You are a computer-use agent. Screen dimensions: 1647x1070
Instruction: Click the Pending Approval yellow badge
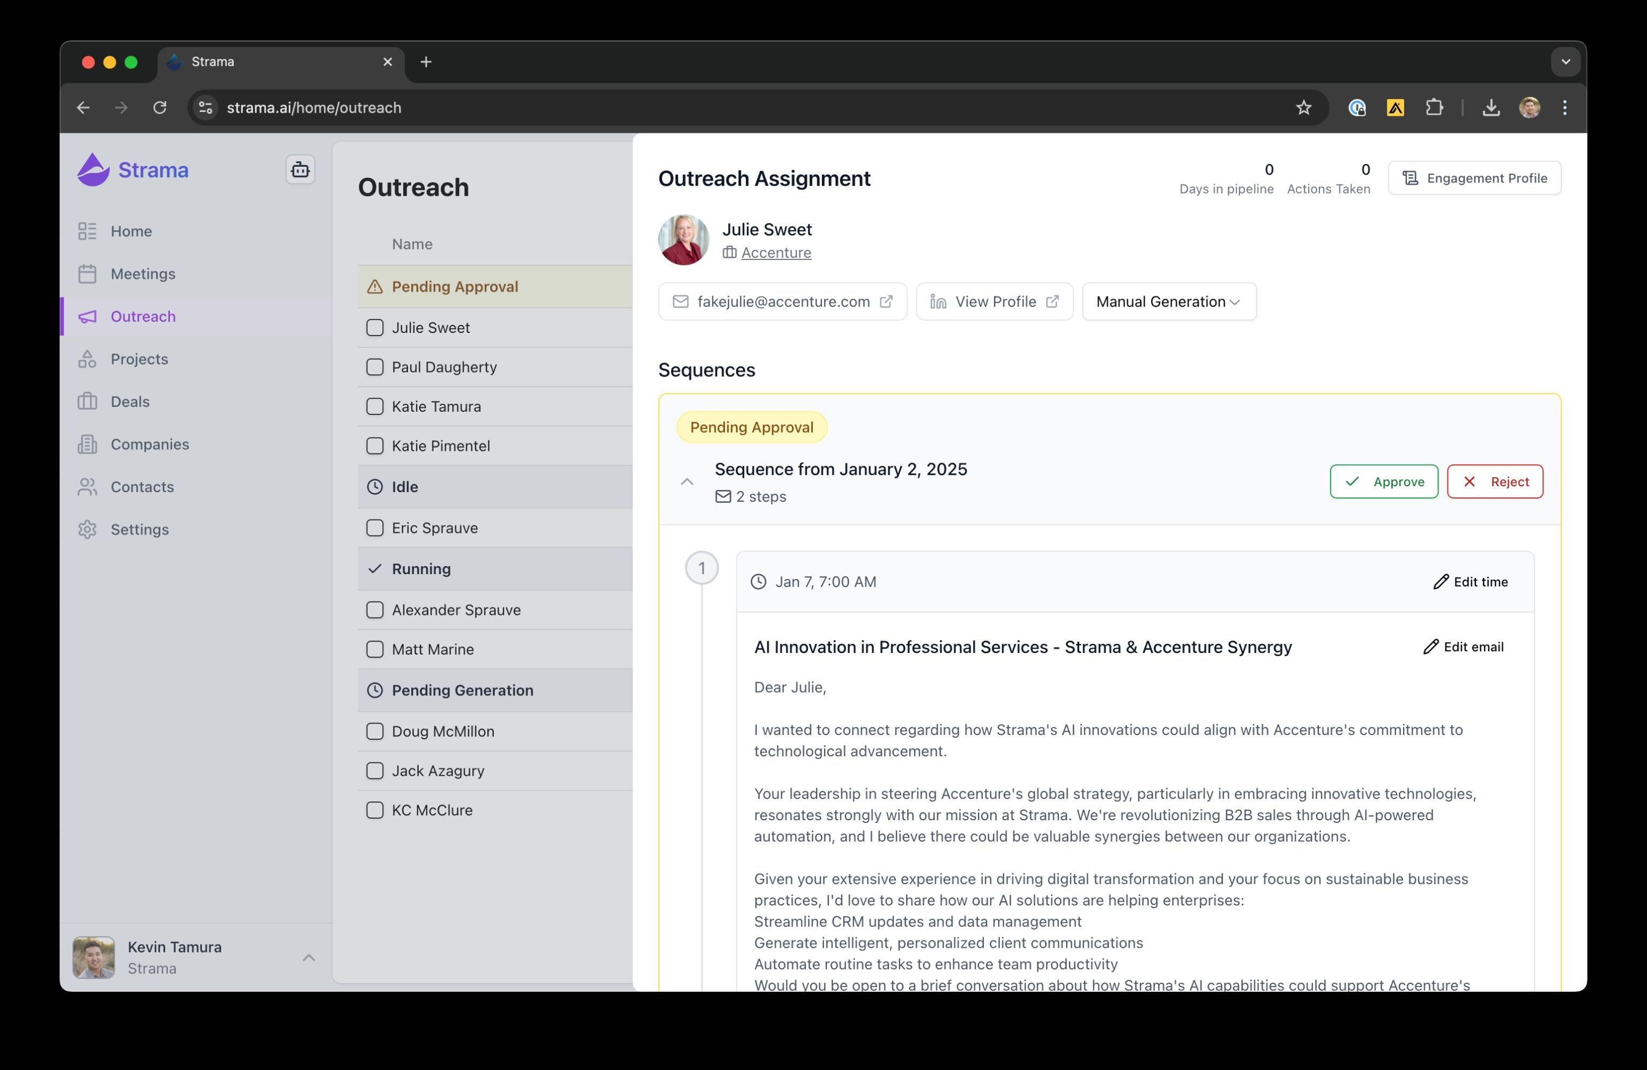[x=752, y=427]
